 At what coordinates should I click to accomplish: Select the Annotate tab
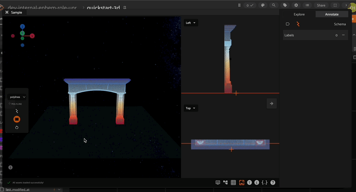(x=332, y=14)
